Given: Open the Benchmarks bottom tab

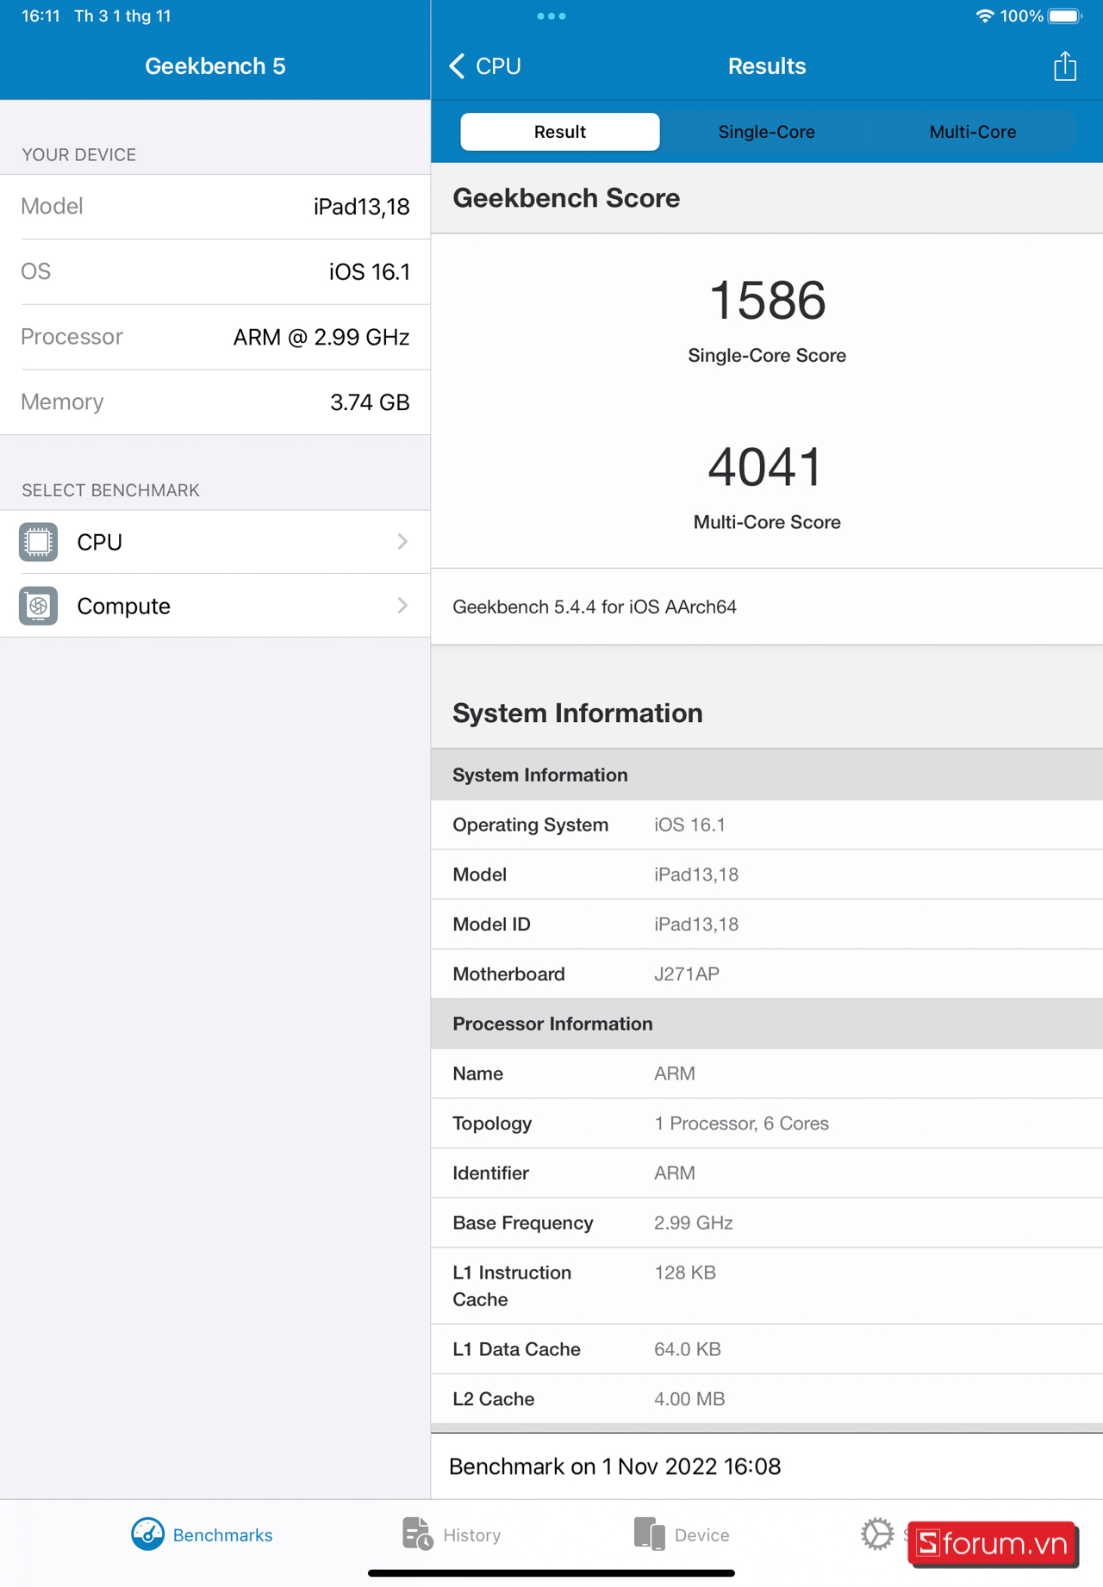Looking at the screenshot, I should point(202,1534).
